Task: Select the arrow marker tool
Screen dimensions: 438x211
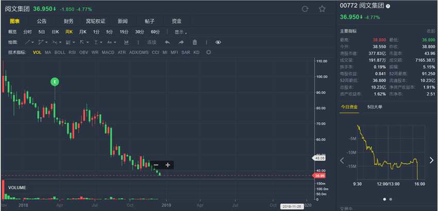Action: (81, 42)
